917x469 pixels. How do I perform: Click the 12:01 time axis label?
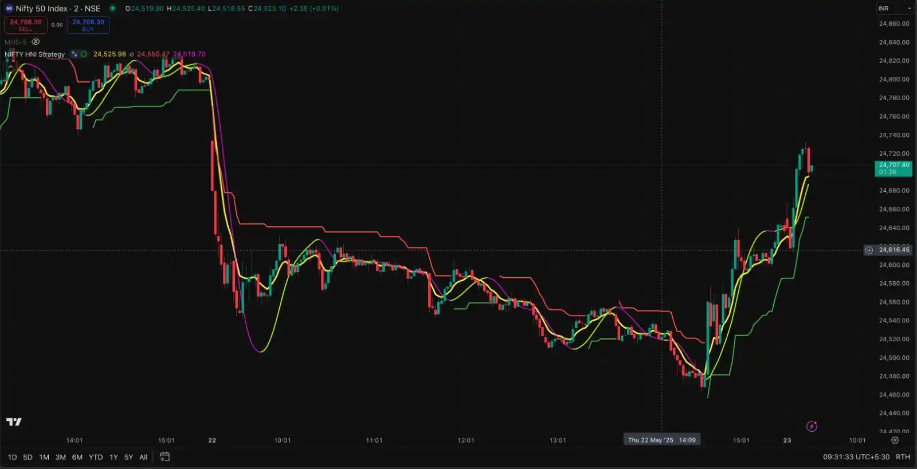point(466,440)
